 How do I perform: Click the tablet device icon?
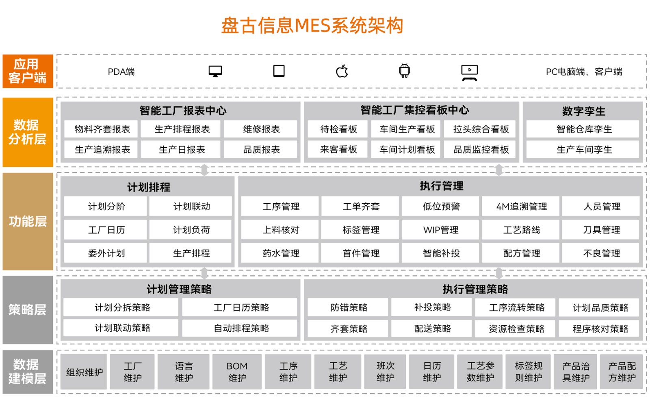(279, 71)
